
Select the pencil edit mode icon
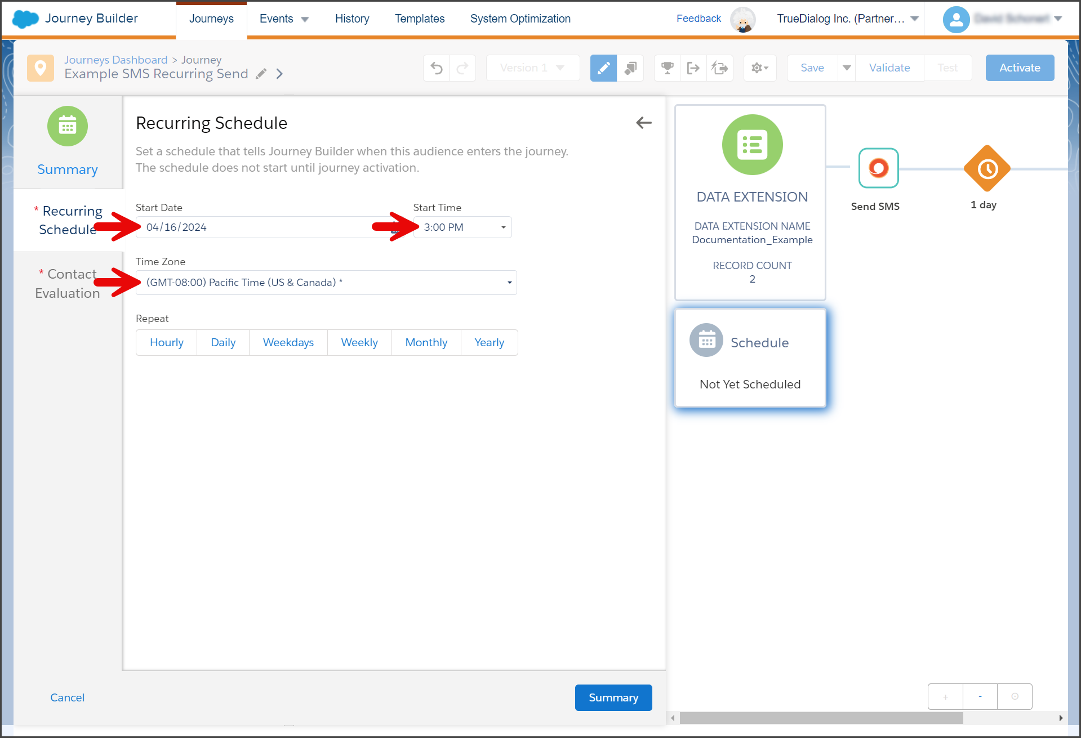pos(603,68)
